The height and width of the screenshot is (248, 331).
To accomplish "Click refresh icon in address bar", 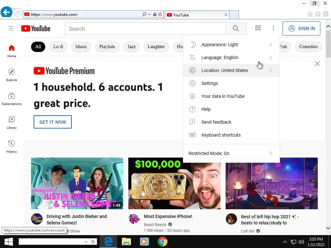I will click(x=160, y=14).
